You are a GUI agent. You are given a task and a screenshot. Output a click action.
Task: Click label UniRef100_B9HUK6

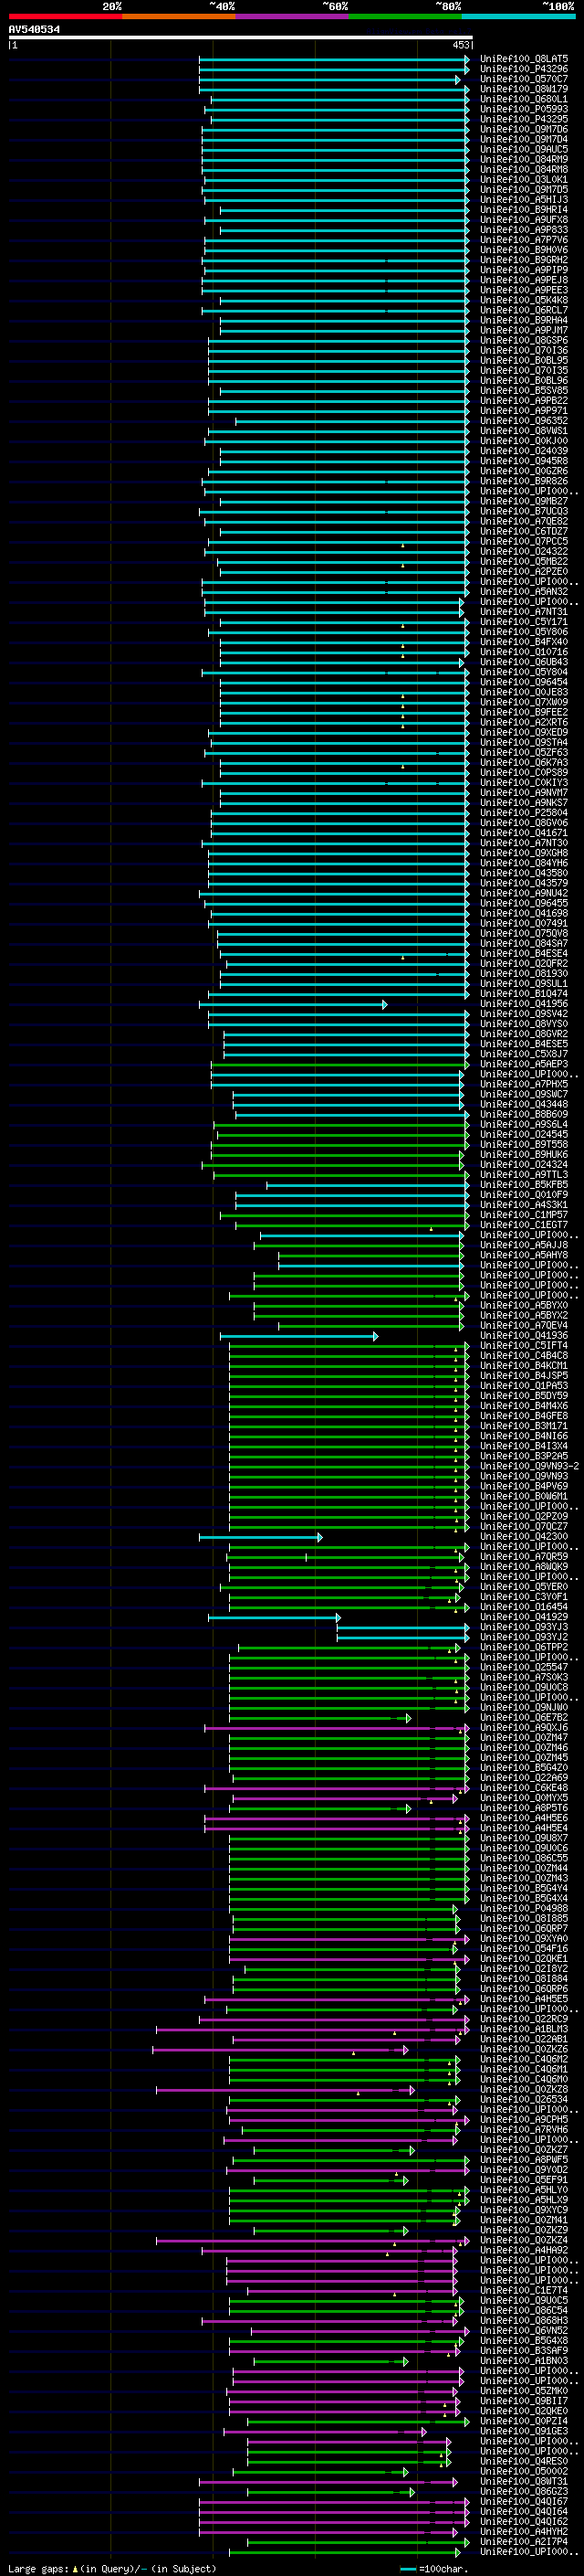click(x=524, y=1154)
